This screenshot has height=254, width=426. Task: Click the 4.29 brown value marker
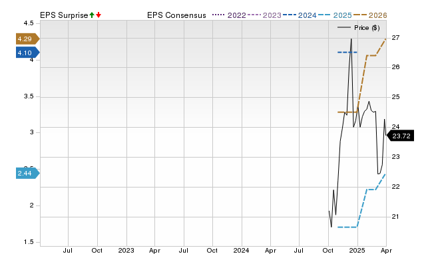point(28,39)
